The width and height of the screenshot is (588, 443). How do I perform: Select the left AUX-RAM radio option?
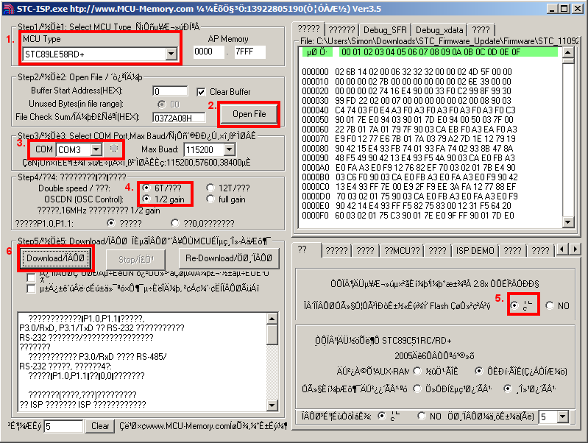click(417, 372)
